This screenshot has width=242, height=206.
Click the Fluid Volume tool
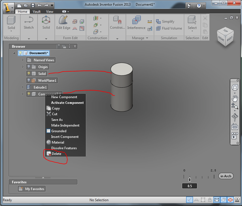169,28
